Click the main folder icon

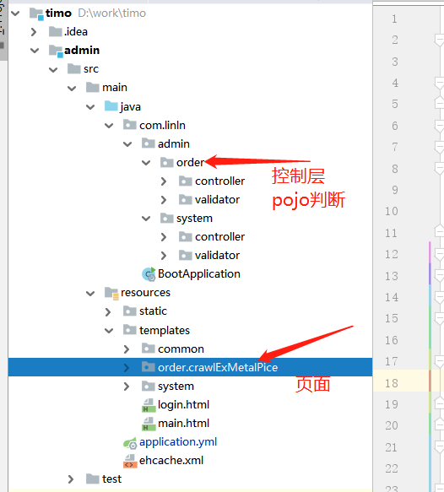pyautogui.click(x=93, y=87)
